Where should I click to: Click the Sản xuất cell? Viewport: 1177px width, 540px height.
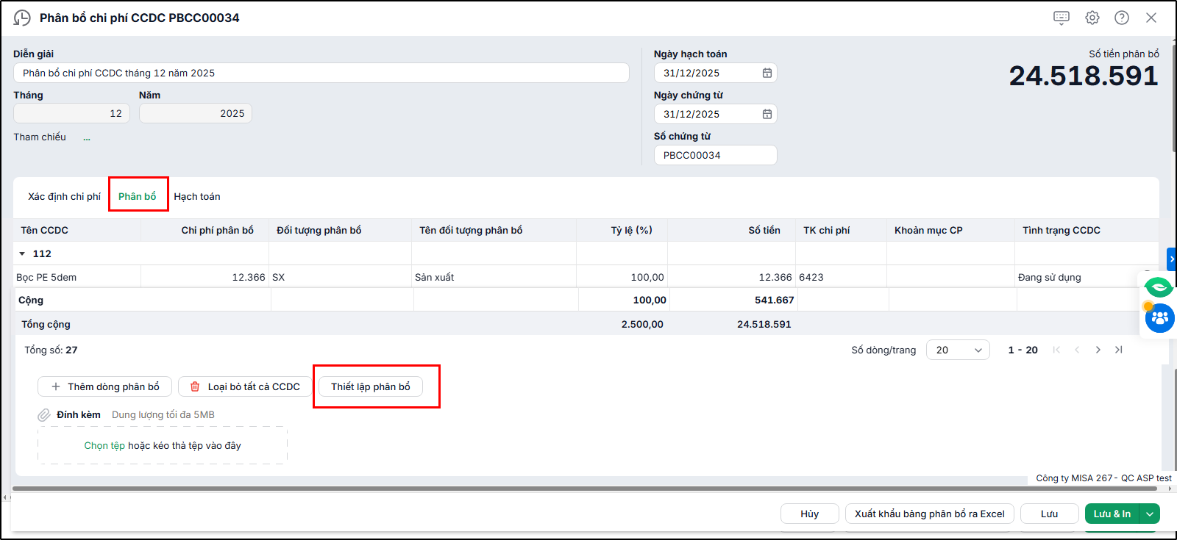pos(494,277)
